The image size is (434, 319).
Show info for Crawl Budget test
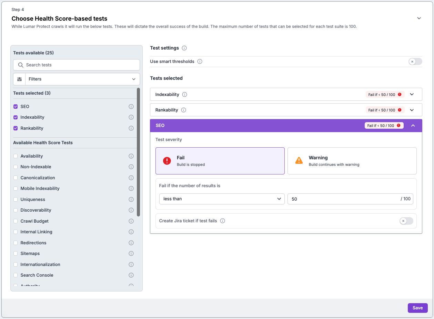pos(131,221)
